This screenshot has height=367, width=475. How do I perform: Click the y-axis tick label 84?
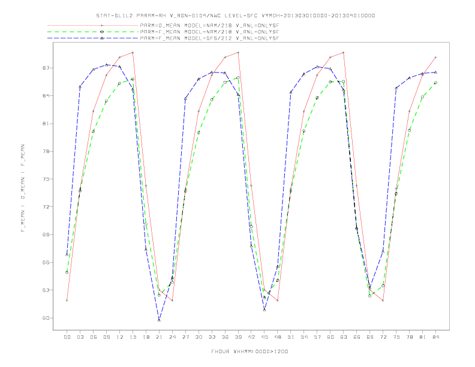(45, 96)
